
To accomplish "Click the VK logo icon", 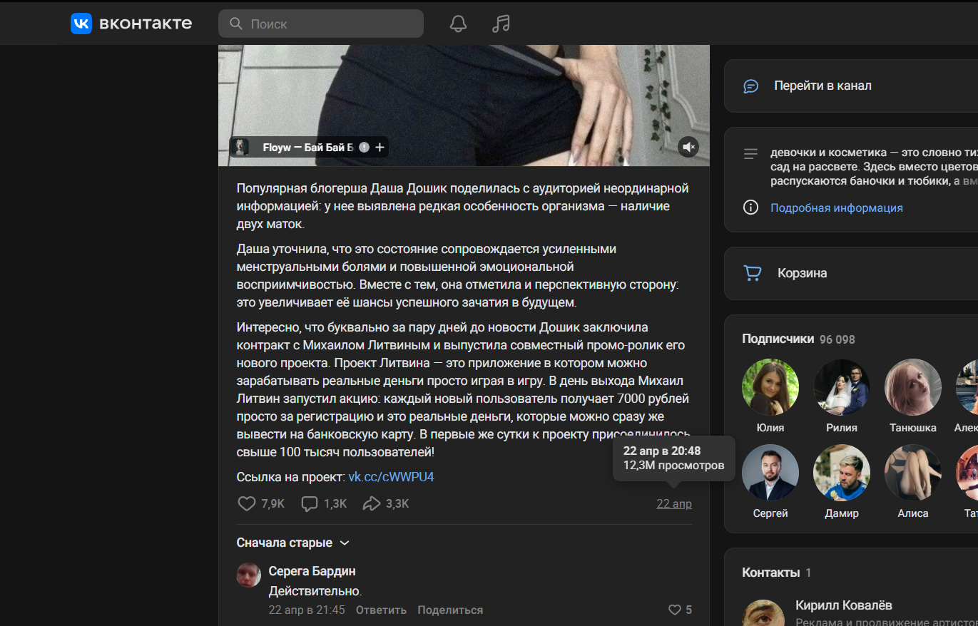I will [x=81, y=24].
